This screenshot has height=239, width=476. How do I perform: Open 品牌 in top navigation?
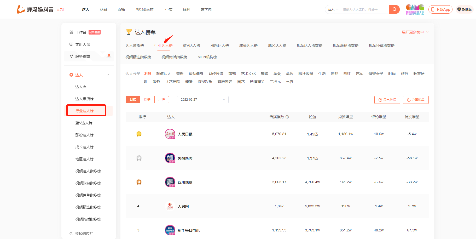187,9
